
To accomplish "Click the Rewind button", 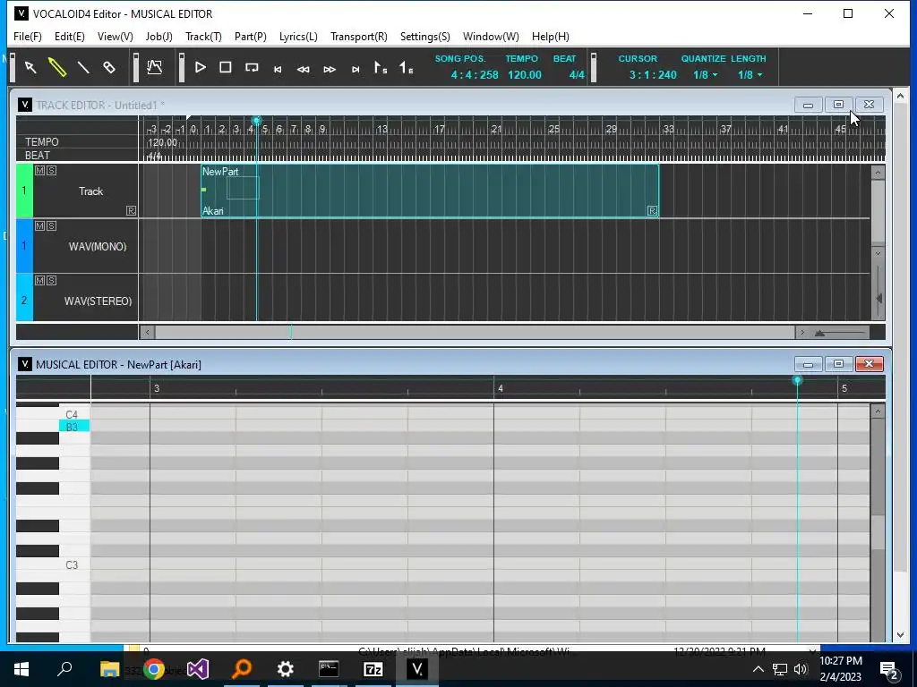I will point(303,69).
